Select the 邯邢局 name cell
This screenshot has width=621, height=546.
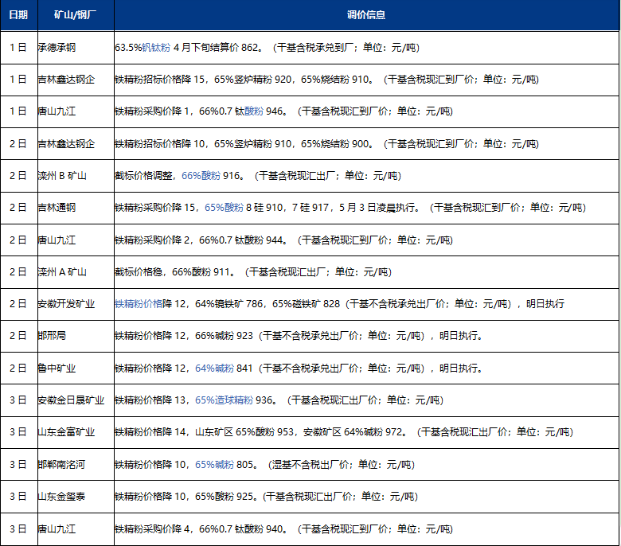tap(53, 336)
